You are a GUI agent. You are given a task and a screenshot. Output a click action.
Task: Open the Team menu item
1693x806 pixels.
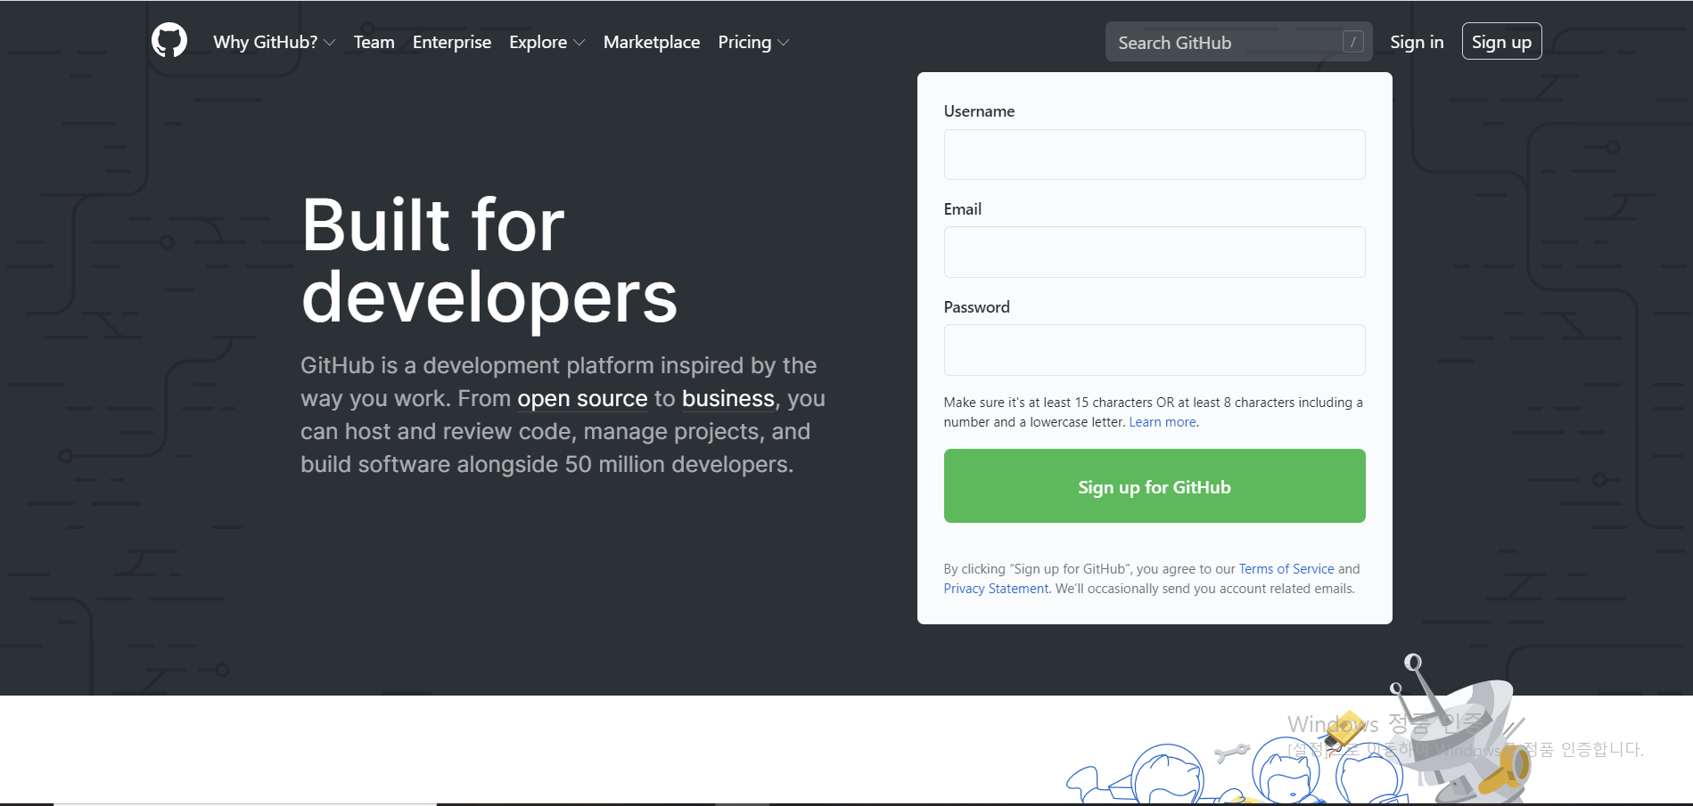tap(374, 42)
